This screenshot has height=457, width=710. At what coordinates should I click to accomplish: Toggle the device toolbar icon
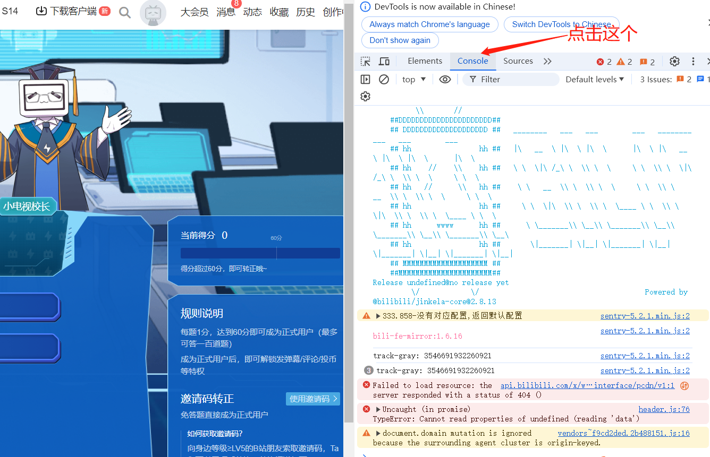[384, 62]
